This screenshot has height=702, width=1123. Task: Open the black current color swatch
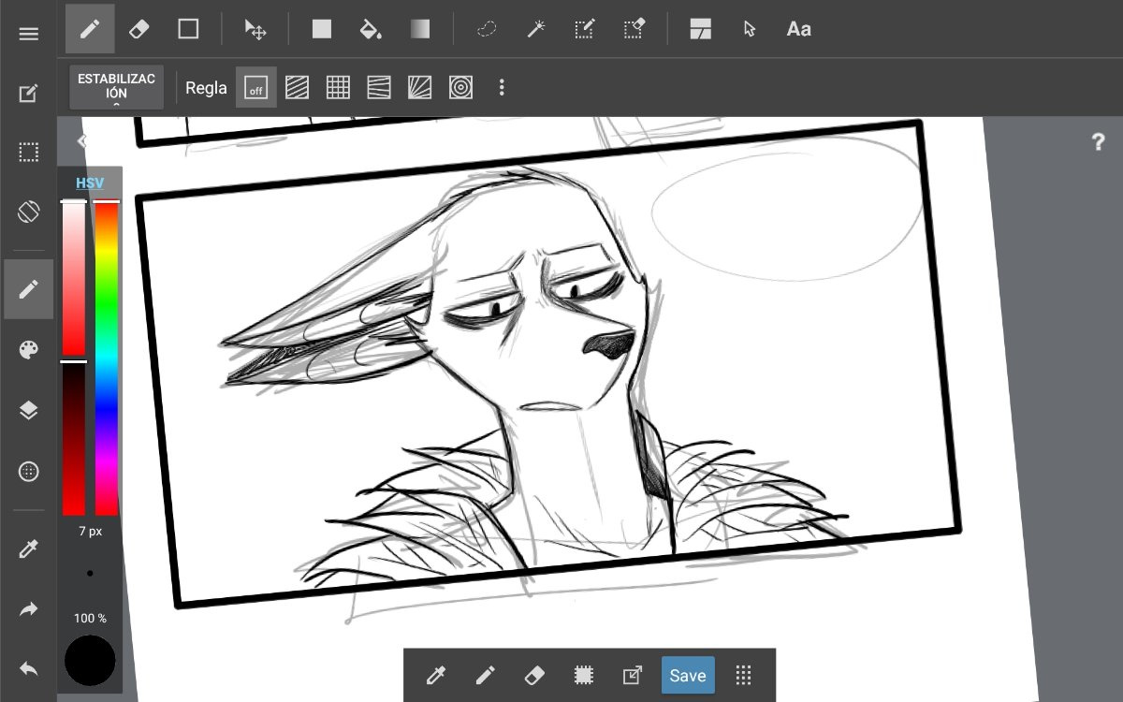(x=90, y=660)
